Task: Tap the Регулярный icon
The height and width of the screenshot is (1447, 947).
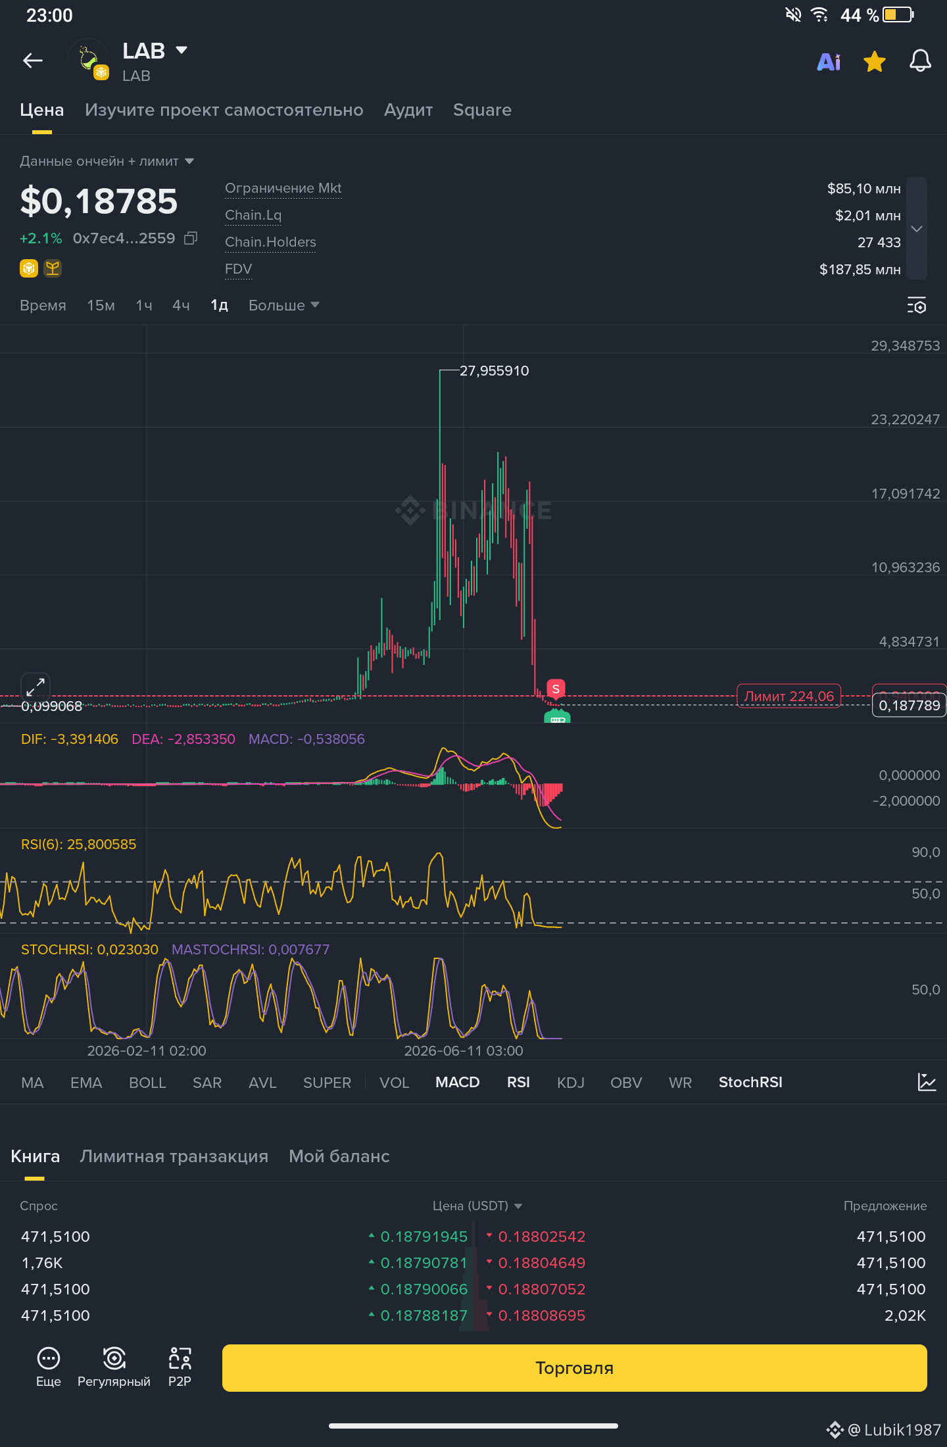Action: pyautogui.click(x=114, y=1367)
